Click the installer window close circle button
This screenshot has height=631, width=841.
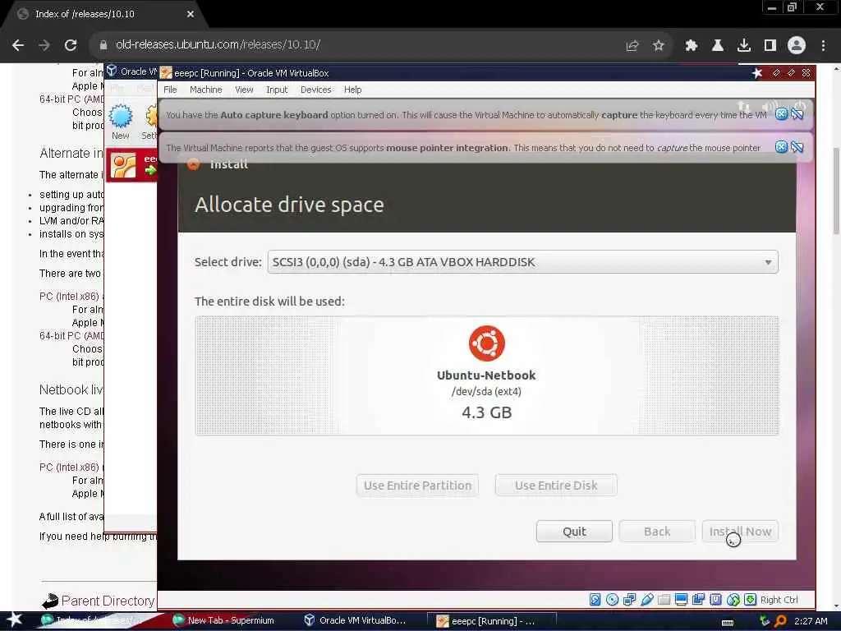(194, 164)
